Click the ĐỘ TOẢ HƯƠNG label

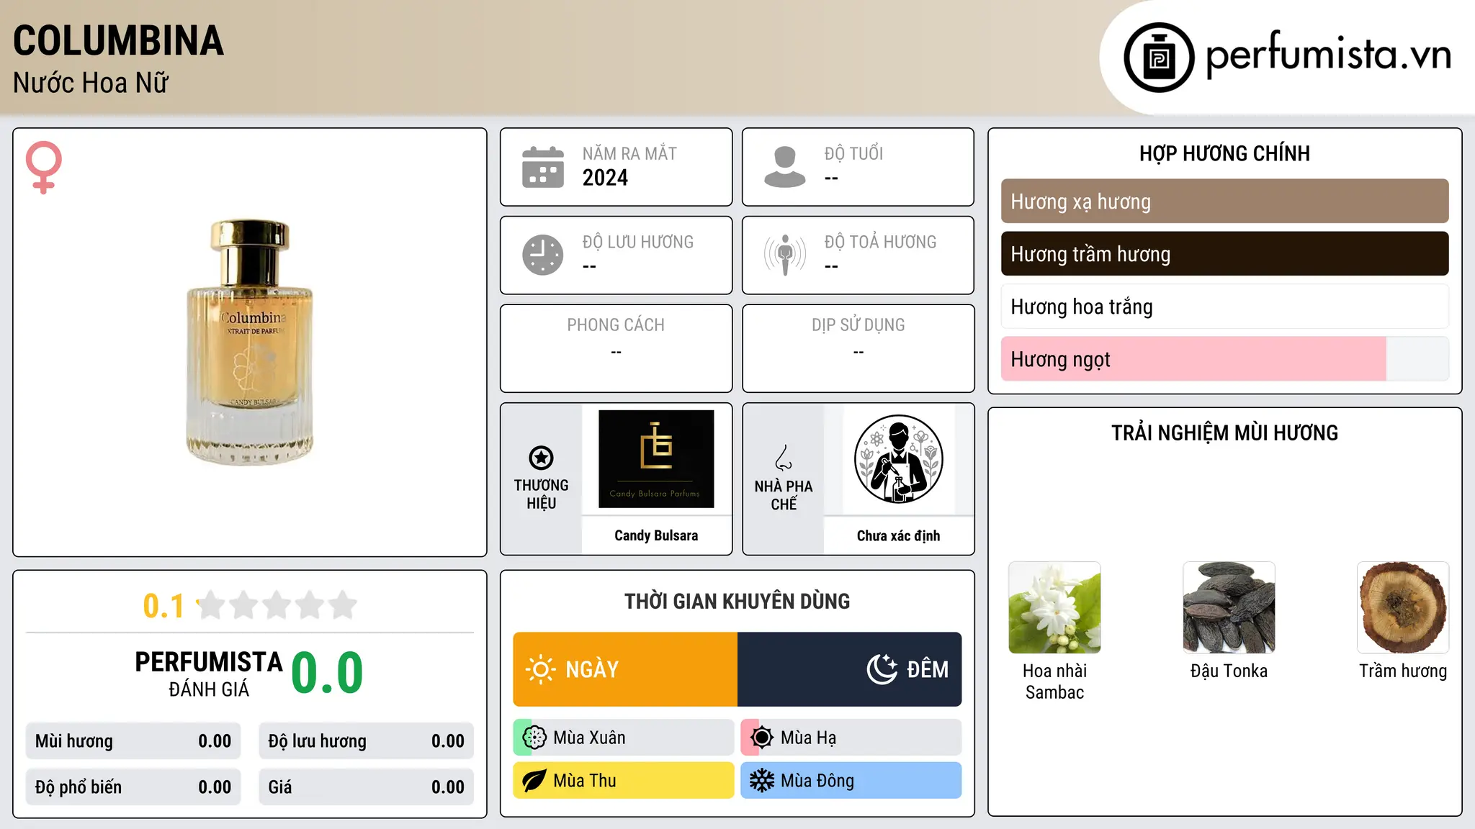(880, 242)
